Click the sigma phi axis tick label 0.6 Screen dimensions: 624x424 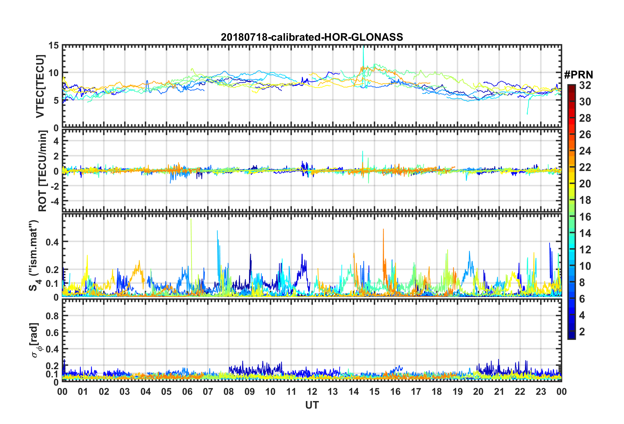[52, 333]
